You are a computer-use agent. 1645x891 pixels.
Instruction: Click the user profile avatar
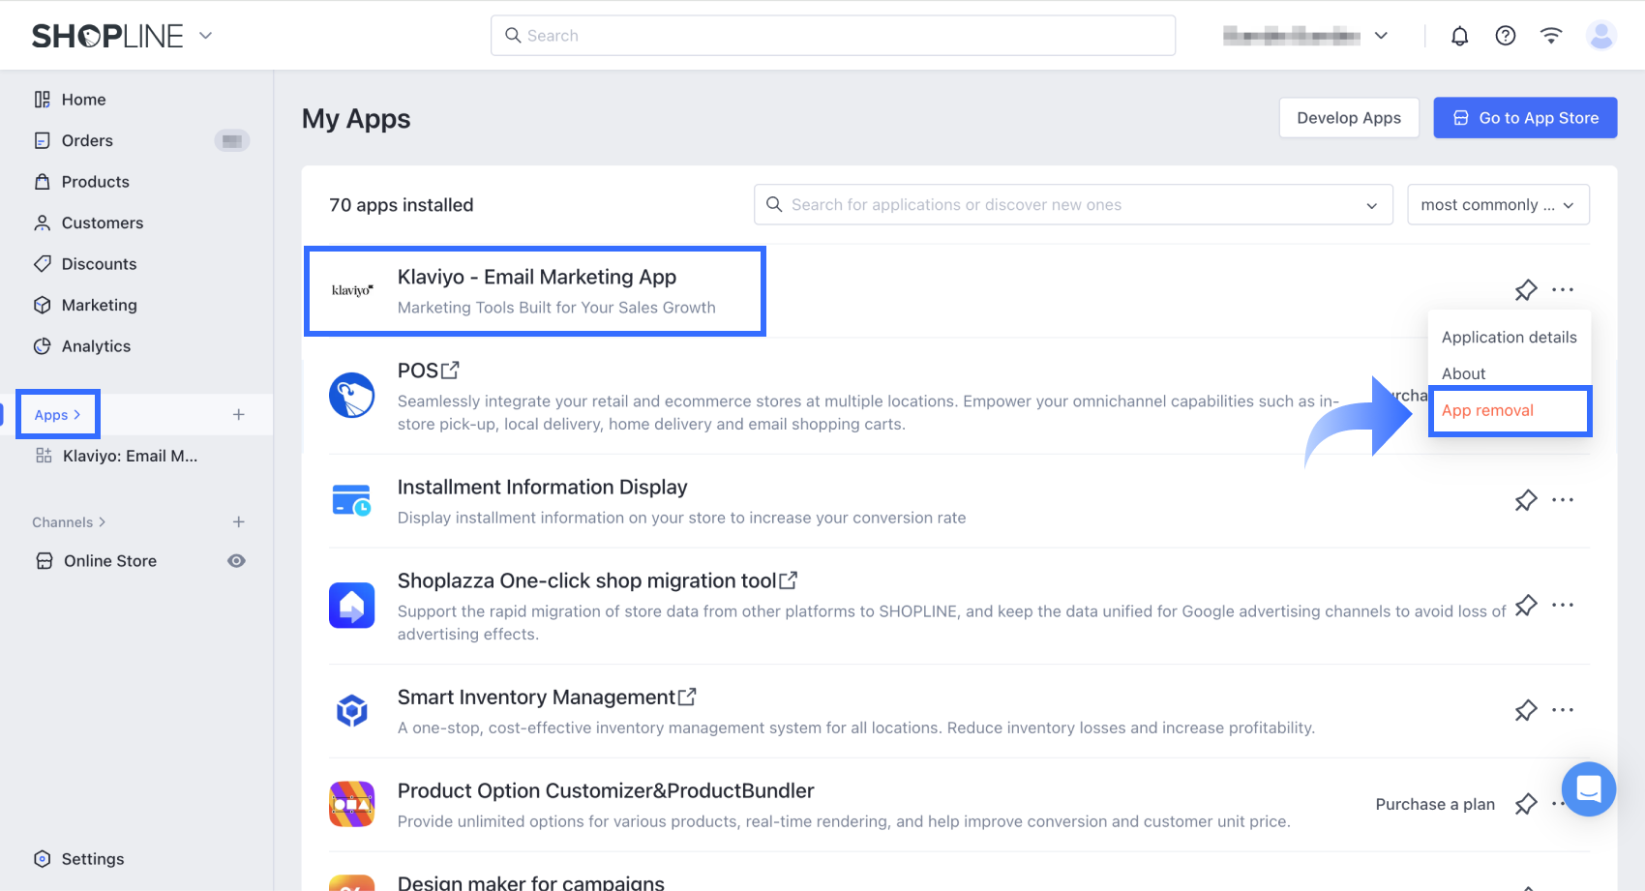coord(1600,36)
